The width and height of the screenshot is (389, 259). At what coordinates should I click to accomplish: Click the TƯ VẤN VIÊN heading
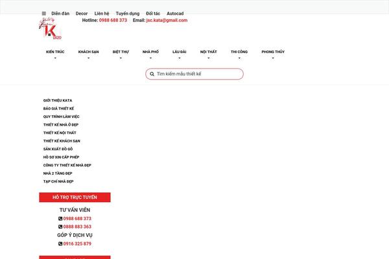pos(75,210)
